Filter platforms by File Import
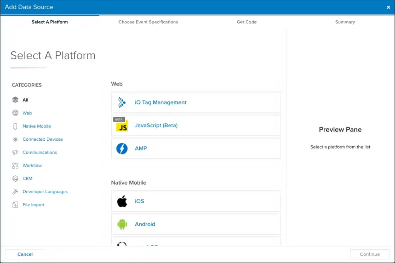Image resolution: width=395 pixels, height=263 pixels. click(34, 205)
